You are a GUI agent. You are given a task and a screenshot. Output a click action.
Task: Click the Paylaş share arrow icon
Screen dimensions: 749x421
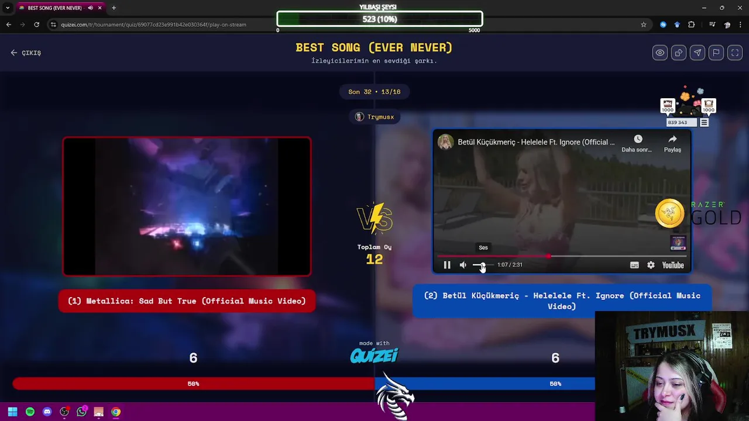click(x=672, y=139)
